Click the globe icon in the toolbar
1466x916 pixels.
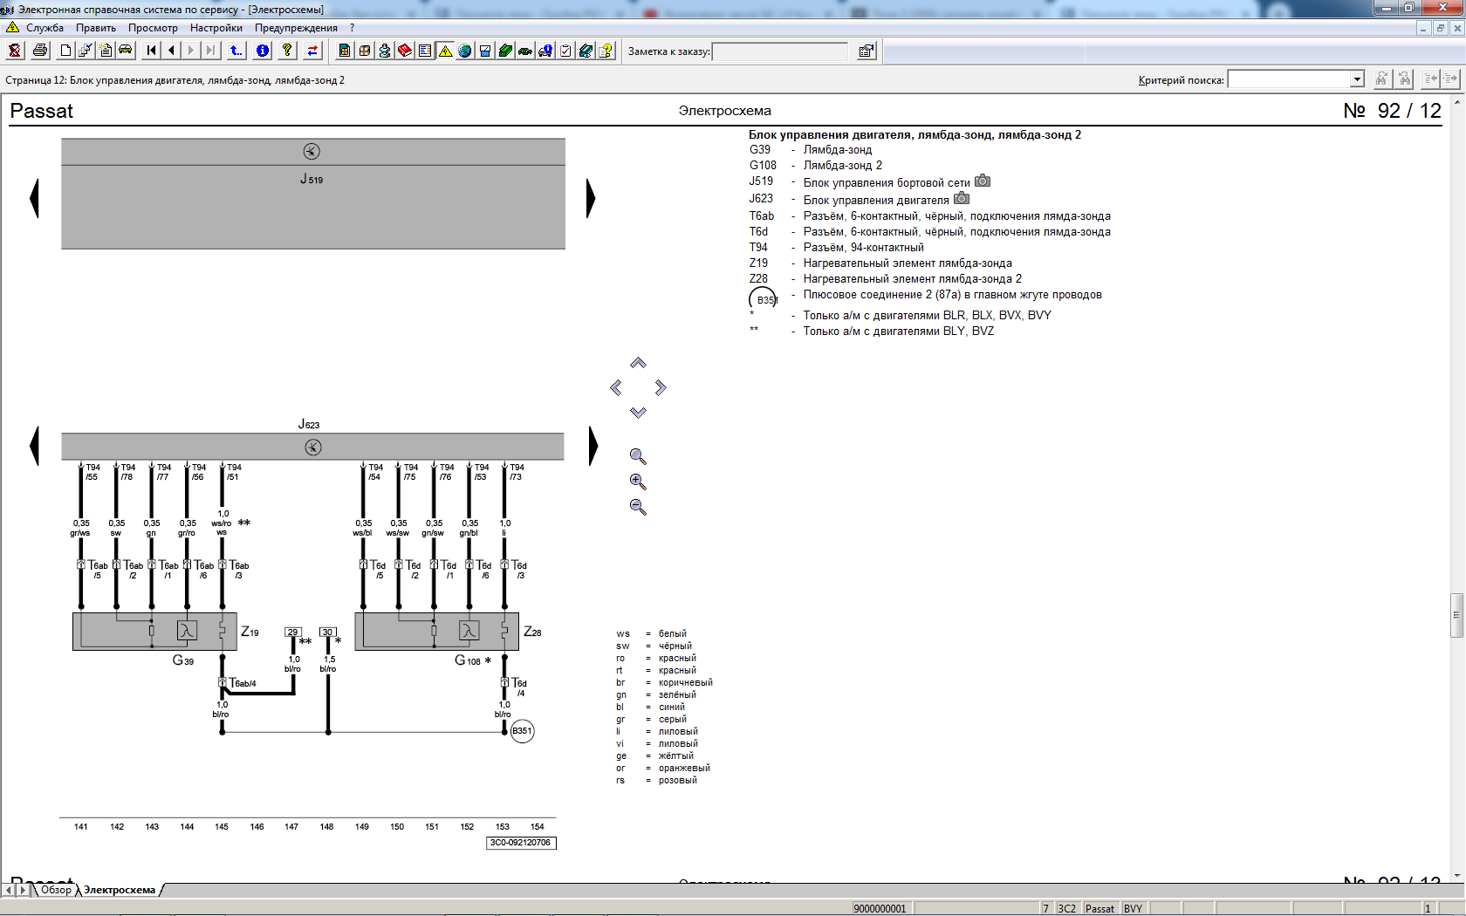click(x=465, y=51)
